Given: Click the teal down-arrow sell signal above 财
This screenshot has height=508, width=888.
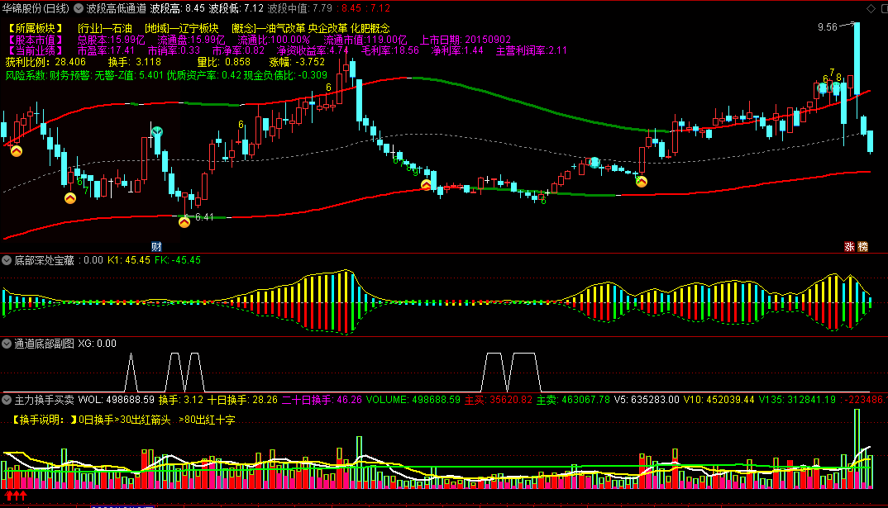Looking at the screenshot, I should coord(157,132).
